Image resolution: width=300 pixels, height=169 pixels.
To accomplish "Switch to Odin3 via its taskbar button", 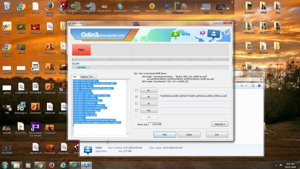I will (x=86, y=165).
